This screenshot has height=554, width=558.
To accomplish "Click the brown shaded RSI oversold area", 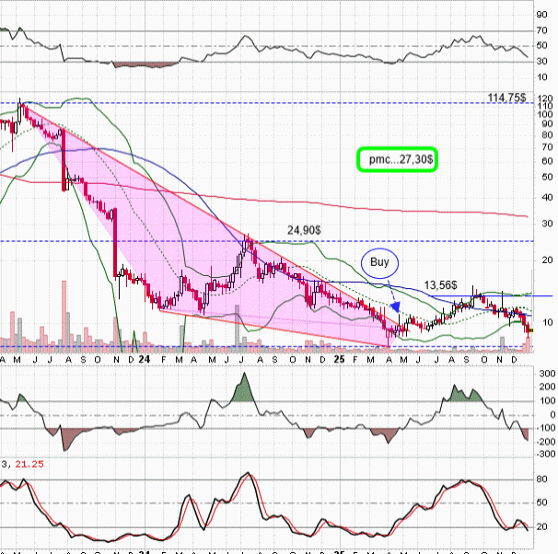I will 143,65.
